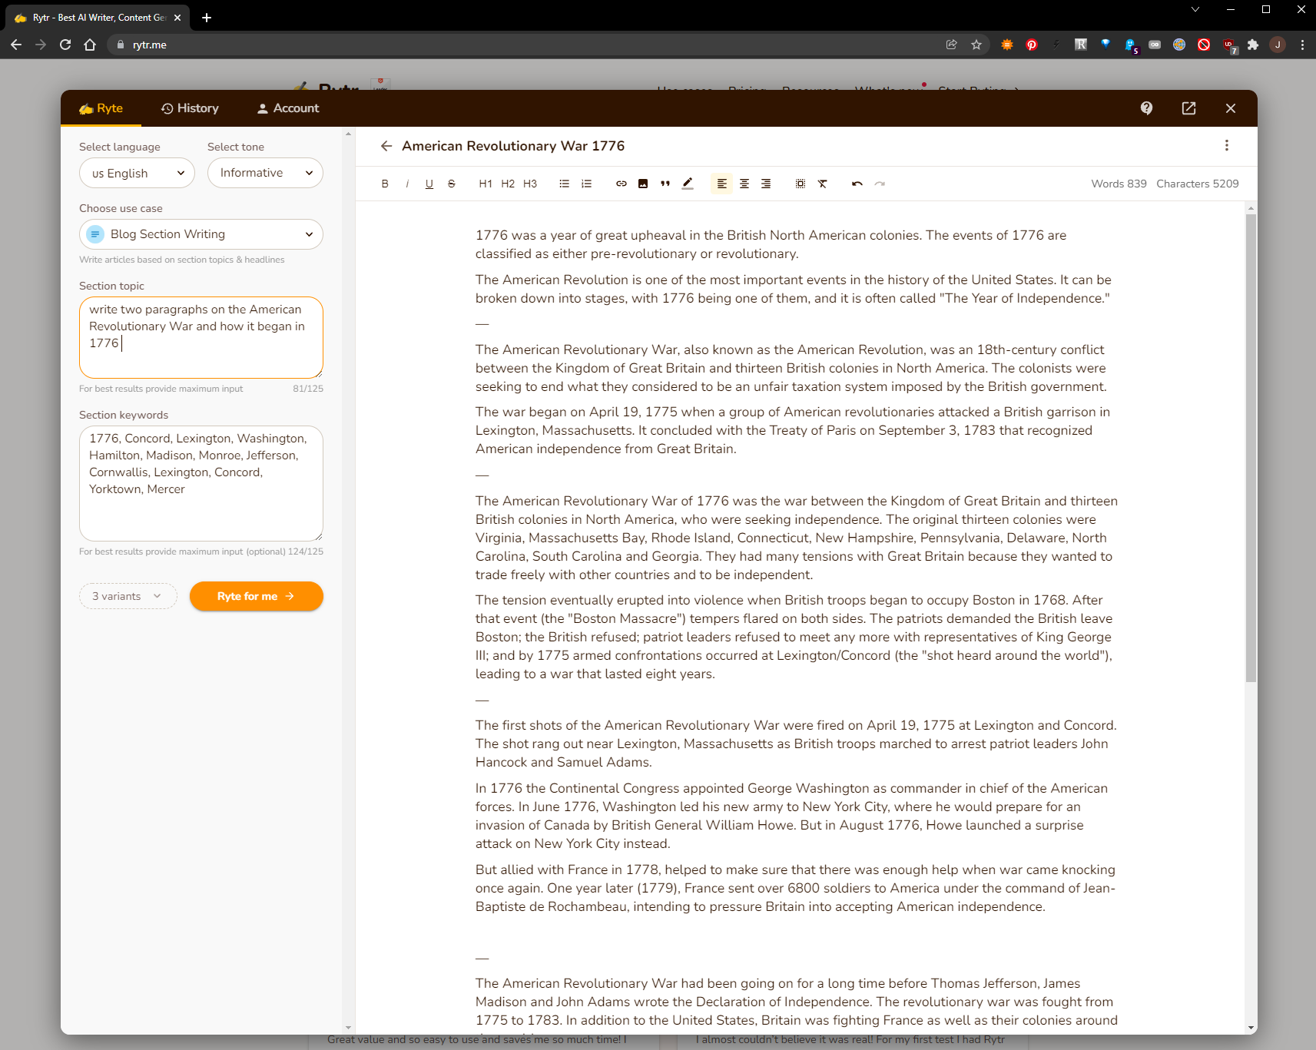Open the text highlight tool
Viewport: 1316px width, 1050px height.
(x=688, y=184)
